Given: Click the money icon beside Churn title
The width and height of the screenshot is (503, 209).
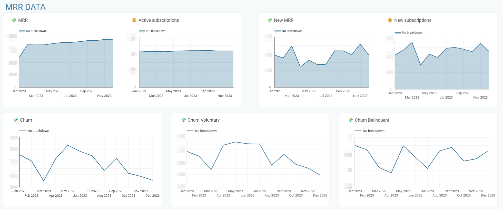Looking at the screenshot, I should point(16,120).
